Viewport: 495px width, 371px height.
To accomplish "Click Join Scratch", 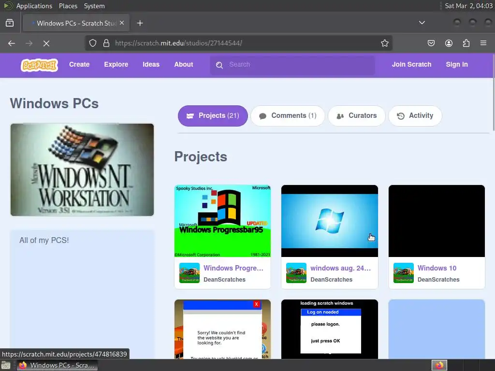I will [411, 64].
